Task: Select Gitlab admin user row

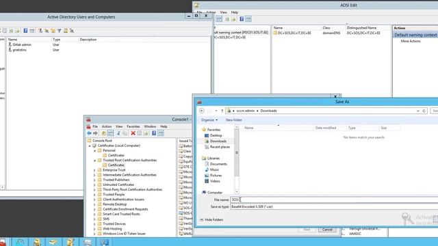Action: [x=20, y=44]
